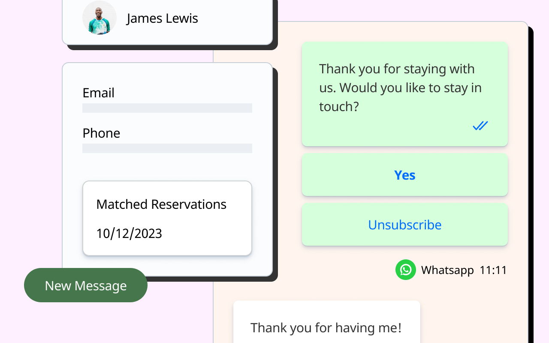Start a New Message

(86, 286)
